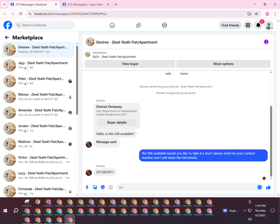The height and width of the screenshot is (224, 280).
Task: Switch to Marketplace - 2bed 1bath tab
Action: click(85, 4)
